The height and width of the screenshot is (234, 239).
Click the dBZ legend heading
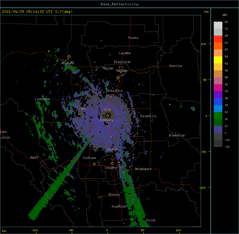pos(225,15)
